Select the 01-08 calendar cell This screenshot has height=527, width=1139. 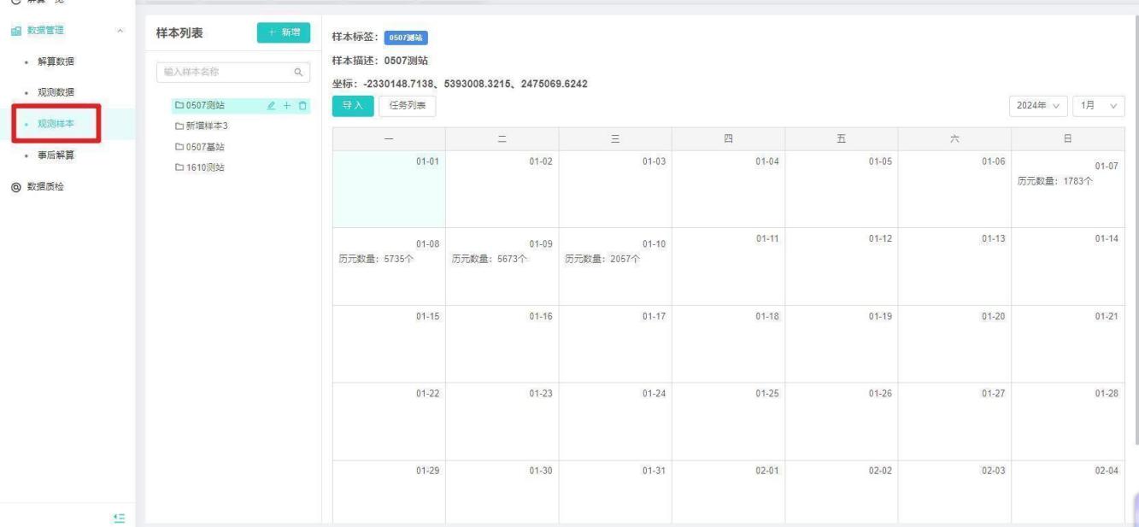point(389,266)
